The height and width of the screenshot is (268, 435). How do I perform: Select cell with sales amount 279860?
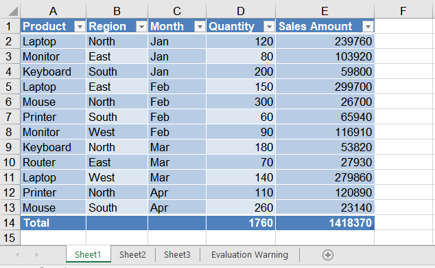(x=325, y=177)
